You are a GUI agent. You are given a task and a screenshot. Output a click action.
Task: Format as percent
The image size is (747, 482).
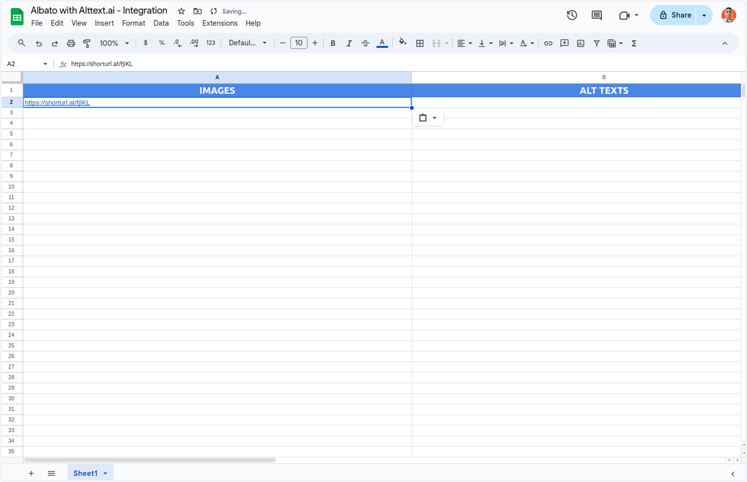(162, 43)
